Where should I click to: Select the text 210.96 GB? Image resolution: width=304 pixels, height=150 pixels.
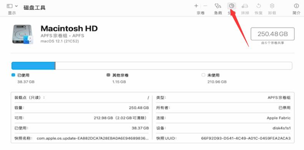click(x=217, y=82)
